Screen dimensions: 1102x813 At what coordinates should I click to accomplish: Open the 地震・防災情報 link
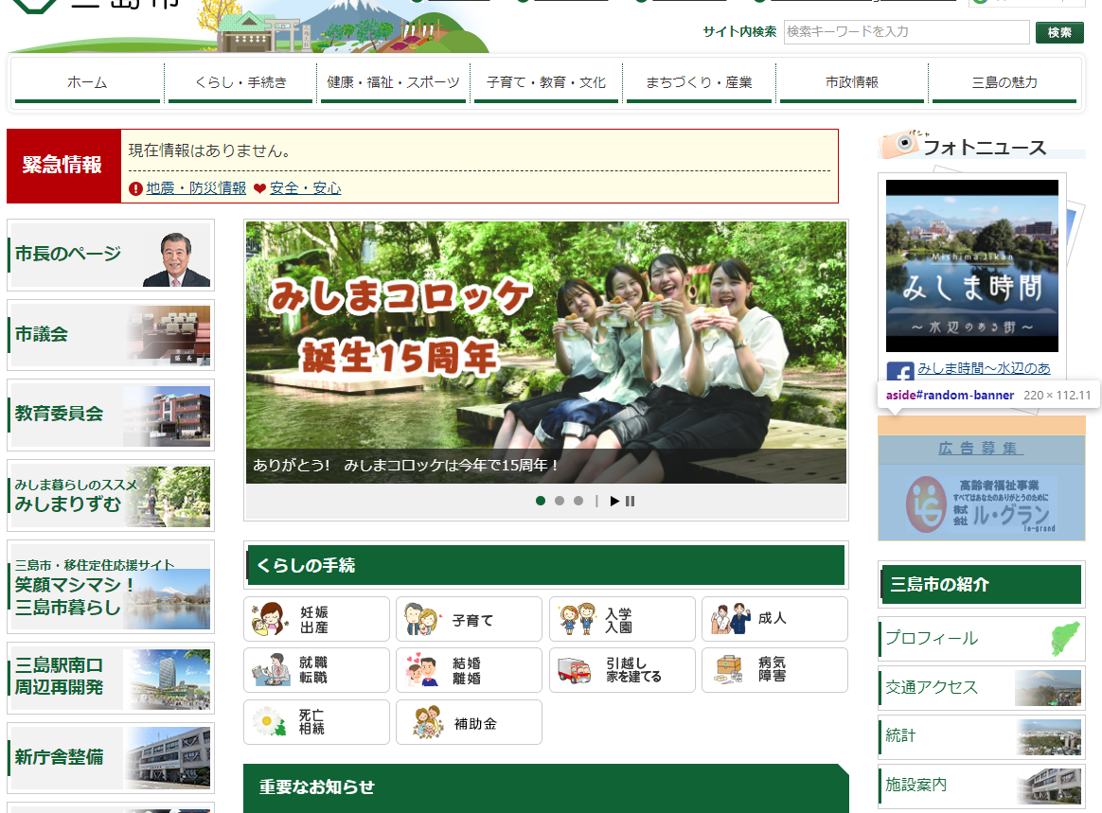pyautogui.click(x=195, y=187)
